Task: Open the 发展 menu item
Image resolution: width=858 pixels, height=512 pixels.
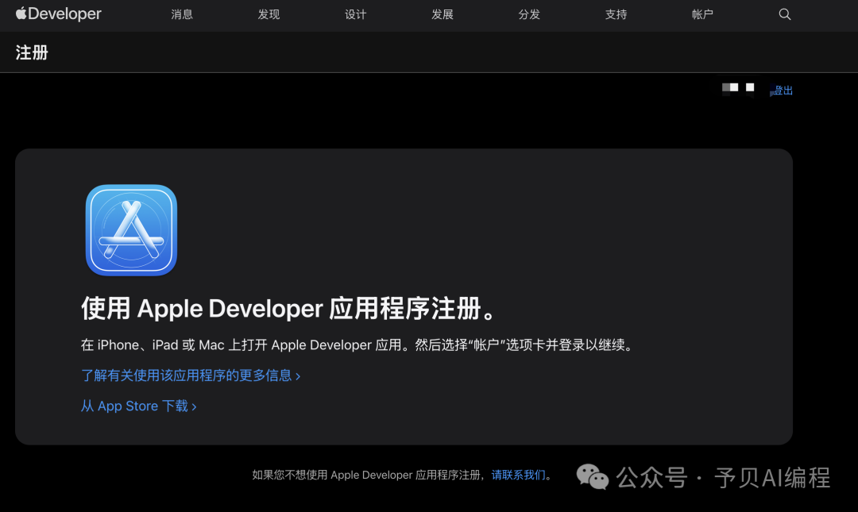Action: tap(443, 14)
